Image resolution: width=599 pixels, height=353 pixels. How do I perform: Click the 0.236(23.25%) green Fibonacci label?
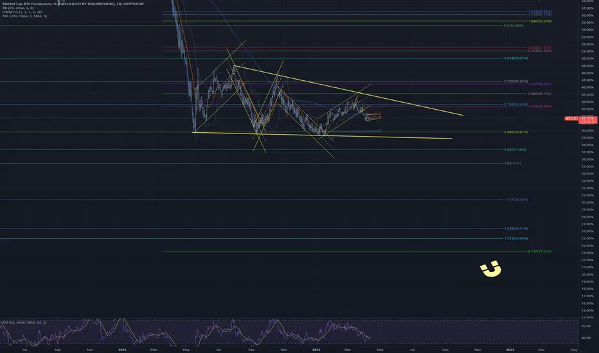(540, 252)
